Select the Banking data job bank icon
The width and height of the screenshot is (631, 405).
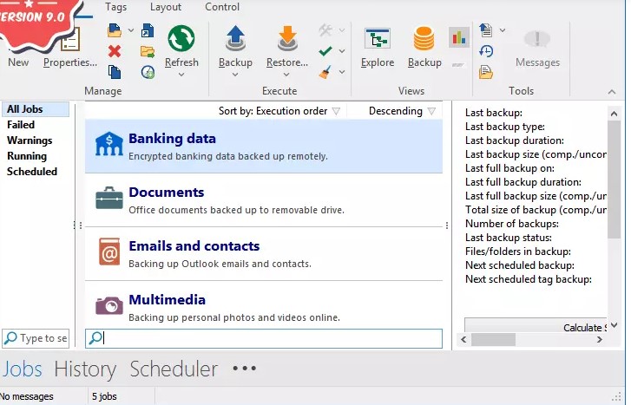[109, 144]
